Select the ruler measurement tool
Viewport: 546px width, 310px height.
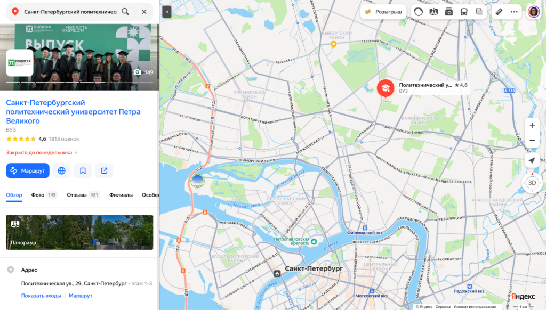(x=499, y=12)
